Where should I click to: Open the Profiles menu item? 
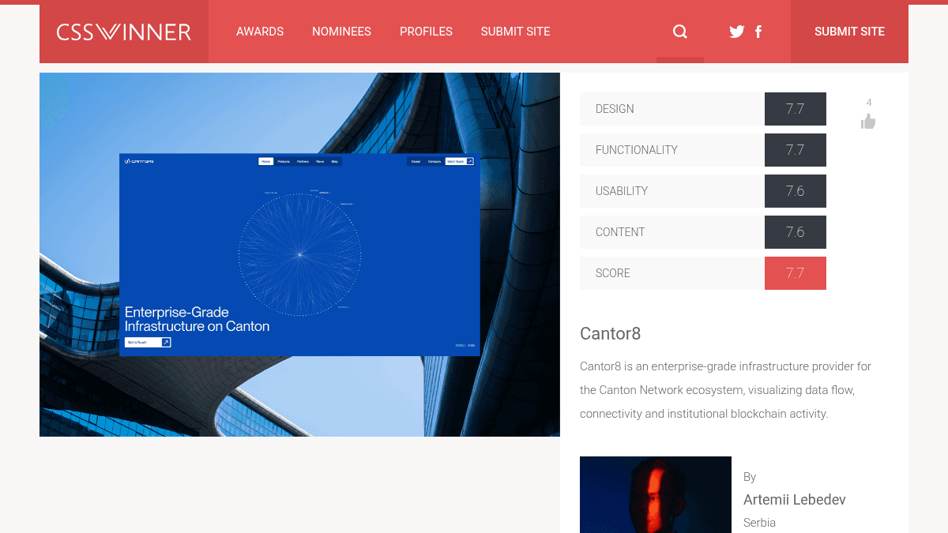pos(426,32)
